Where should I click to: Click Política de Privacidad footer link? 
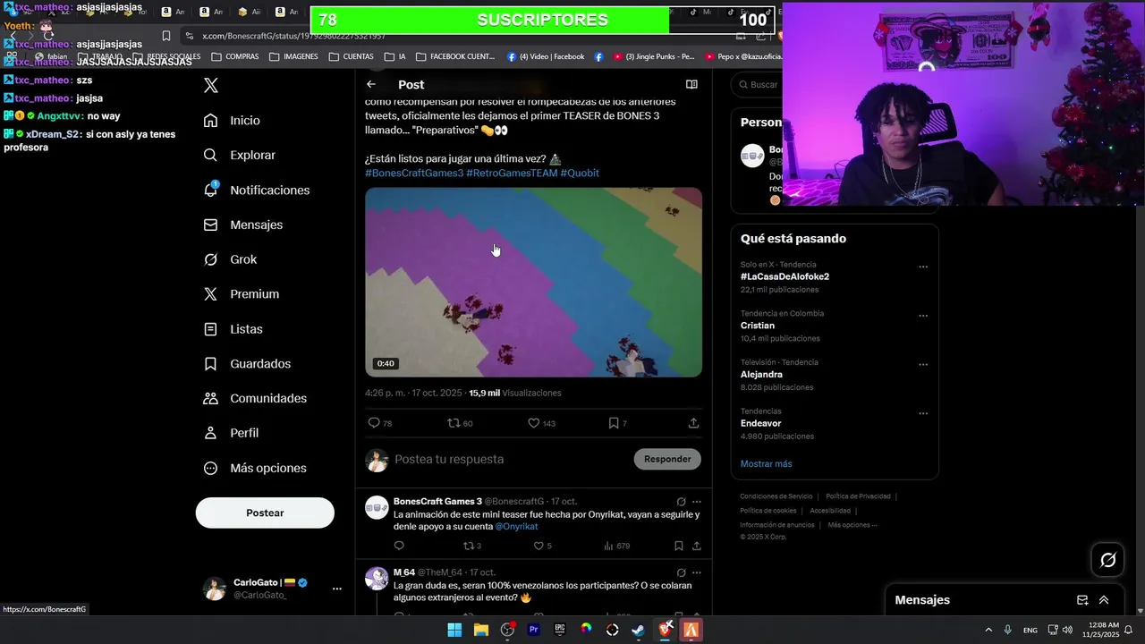(x=858, y=496)
